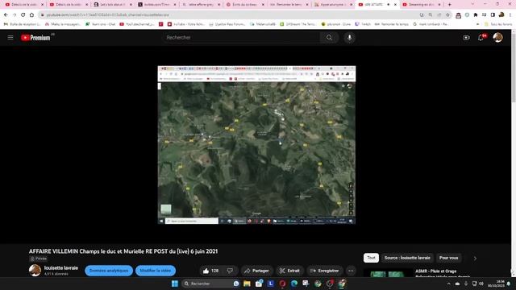Screen dimensions: 516x290
Task: Open Microsoft Edge from the taskbar
Action: 294,284
